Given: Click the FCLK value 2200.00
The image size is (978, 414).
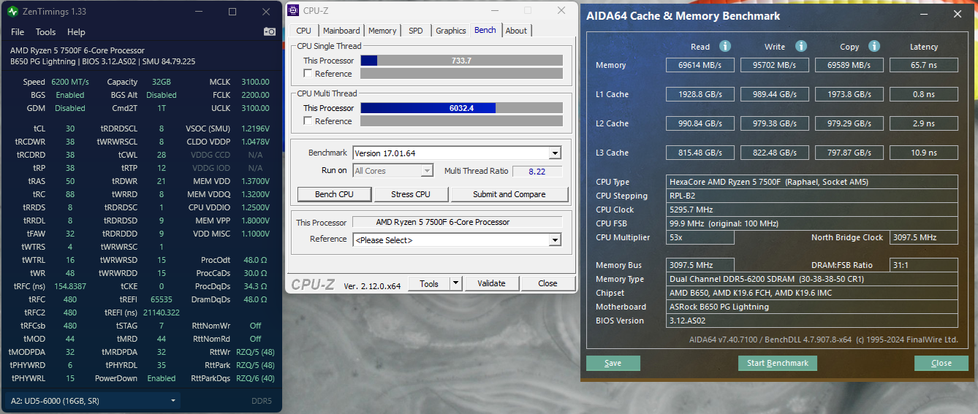Looking at the screenshot, I should click(255, 95).
